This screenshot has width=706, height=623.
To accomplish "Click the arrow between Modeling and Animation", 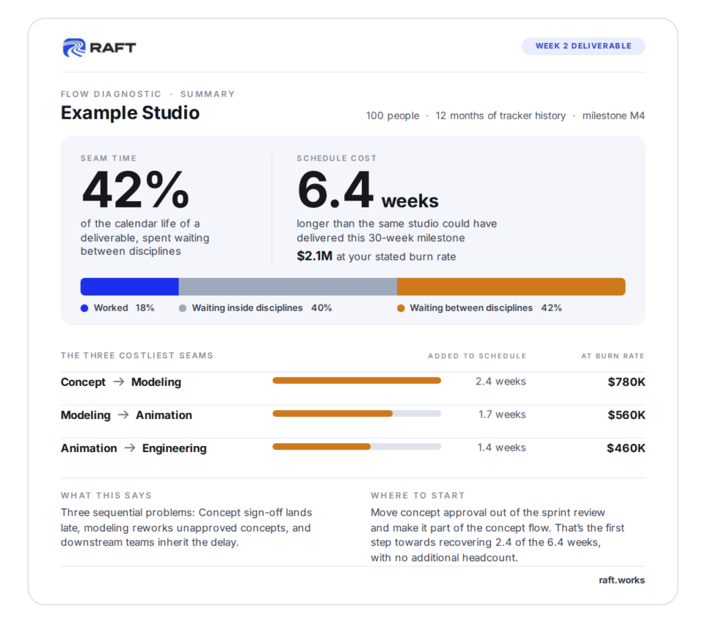I will coord(123,415).
